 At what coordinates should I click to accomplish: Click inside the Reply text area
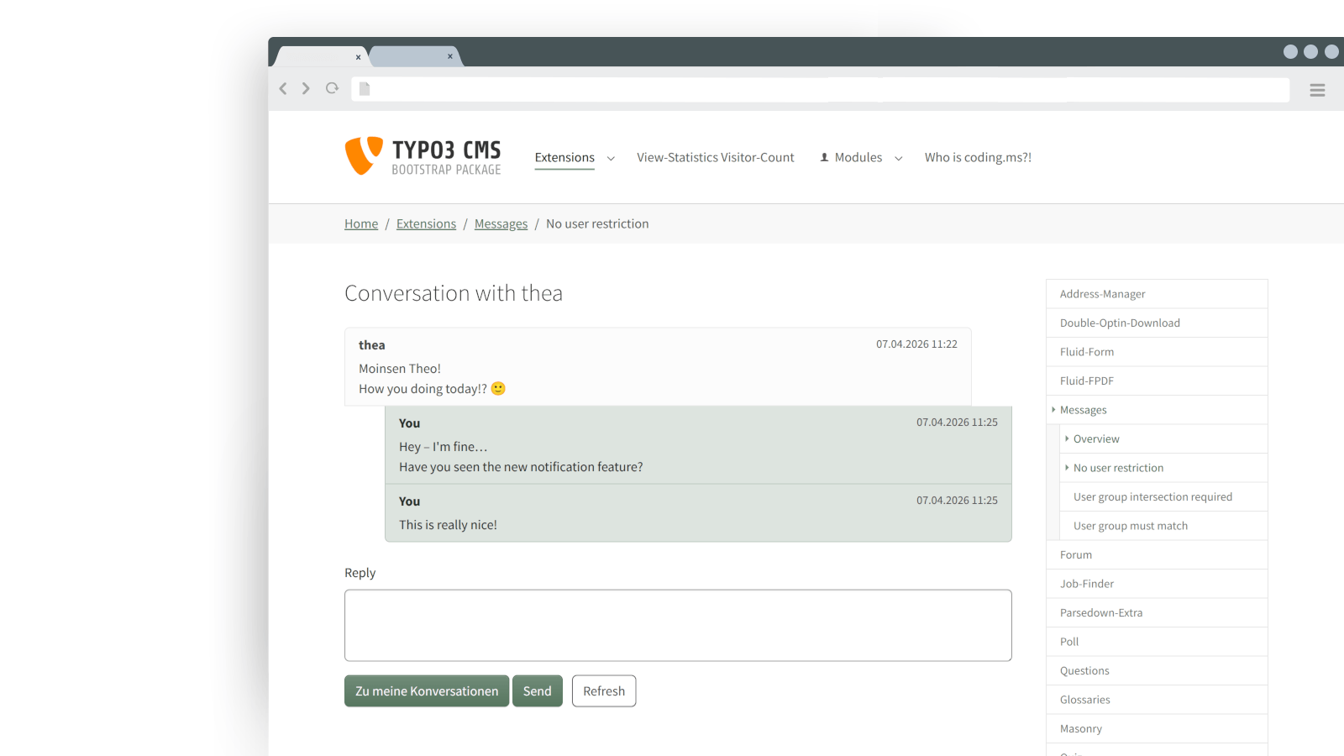click(x=678, y=625)
